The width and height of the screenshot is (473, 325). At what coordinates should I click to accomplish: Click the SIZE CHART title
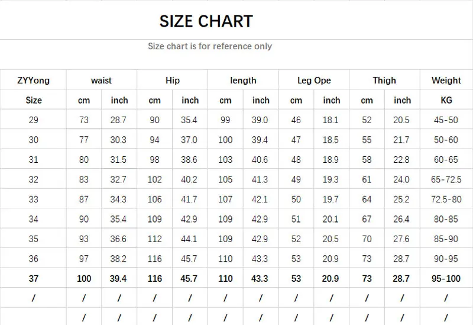(206, 21)
